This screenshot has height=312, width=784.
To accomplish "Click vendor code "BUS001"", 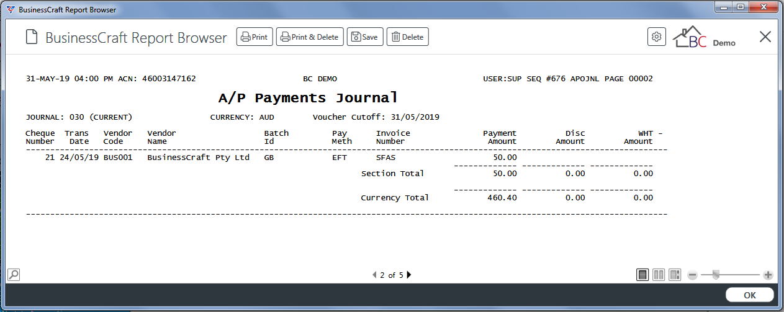I will 118,158.
